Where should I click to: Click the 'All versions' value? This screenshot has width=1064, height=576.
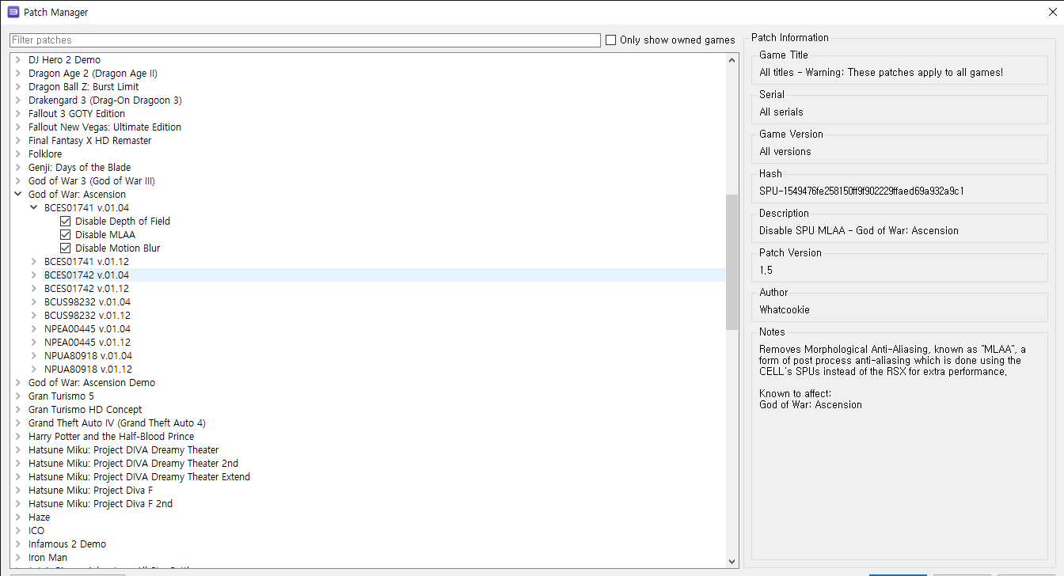click(785, 152)
